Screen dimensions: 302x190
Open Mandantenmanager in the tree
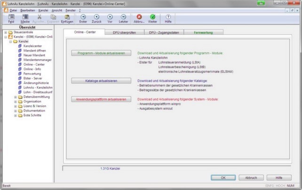37,60
